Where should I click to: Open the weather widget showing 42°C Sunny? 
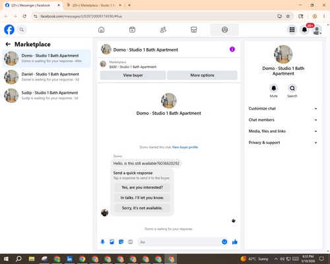[255, 259]
